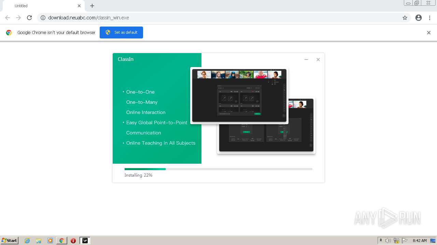The height and width of the screenshot is (245, 437).
Task: Bookmark this page with the star icon
Action: pyautogui.click(x=405, y=18)
